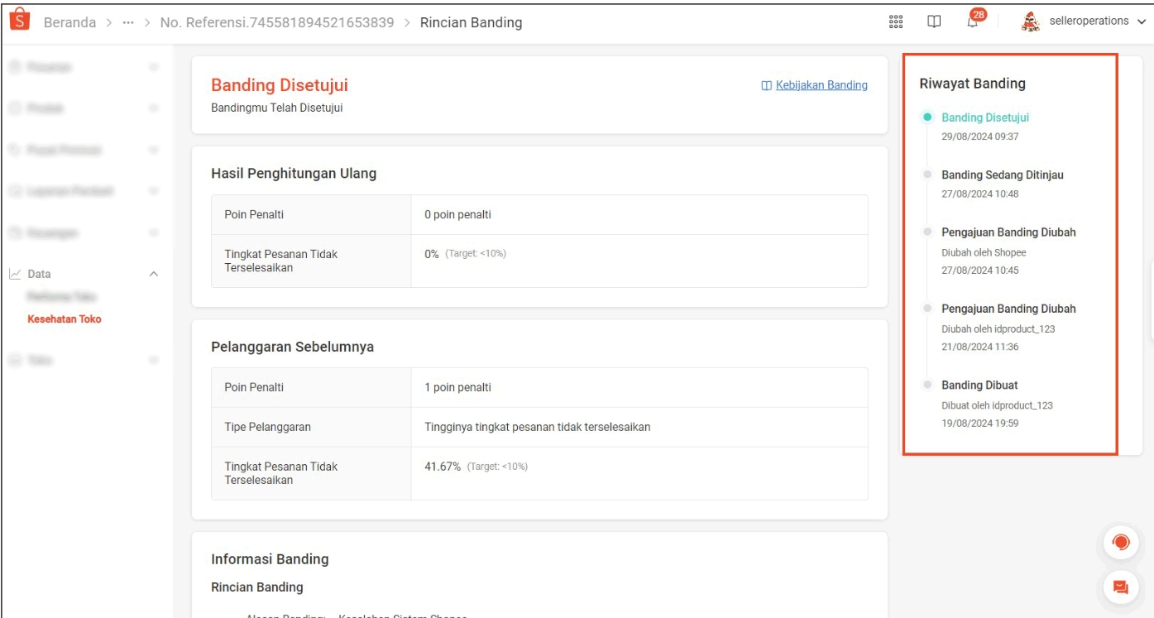Screen dimensions: 1154x618
Task: Expand the selleroperations account dropdown arrow
Action: pyautogui.click(x=1142, y=22)
